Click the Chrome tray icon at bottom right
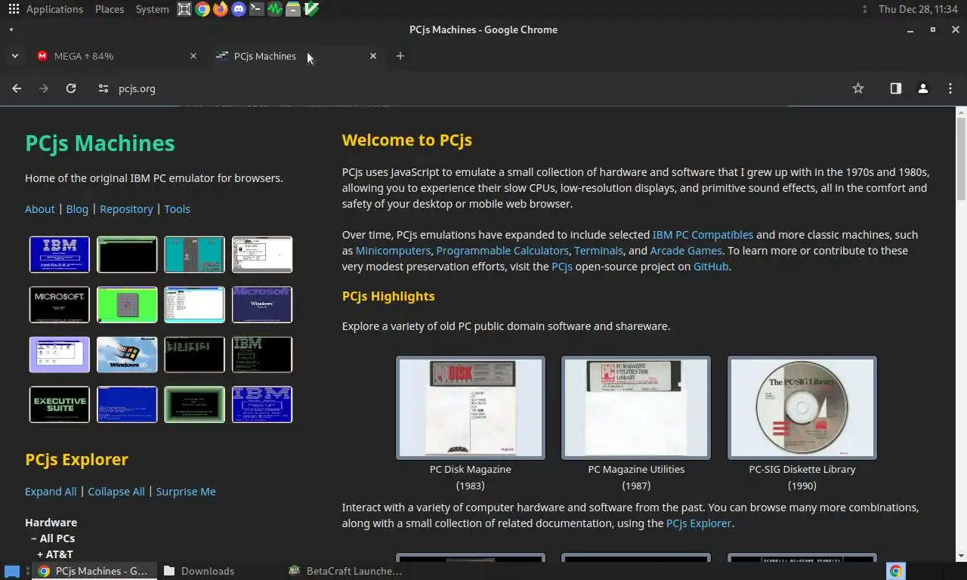The height and width of the screenshot is (580, 967). coord(896,571)
